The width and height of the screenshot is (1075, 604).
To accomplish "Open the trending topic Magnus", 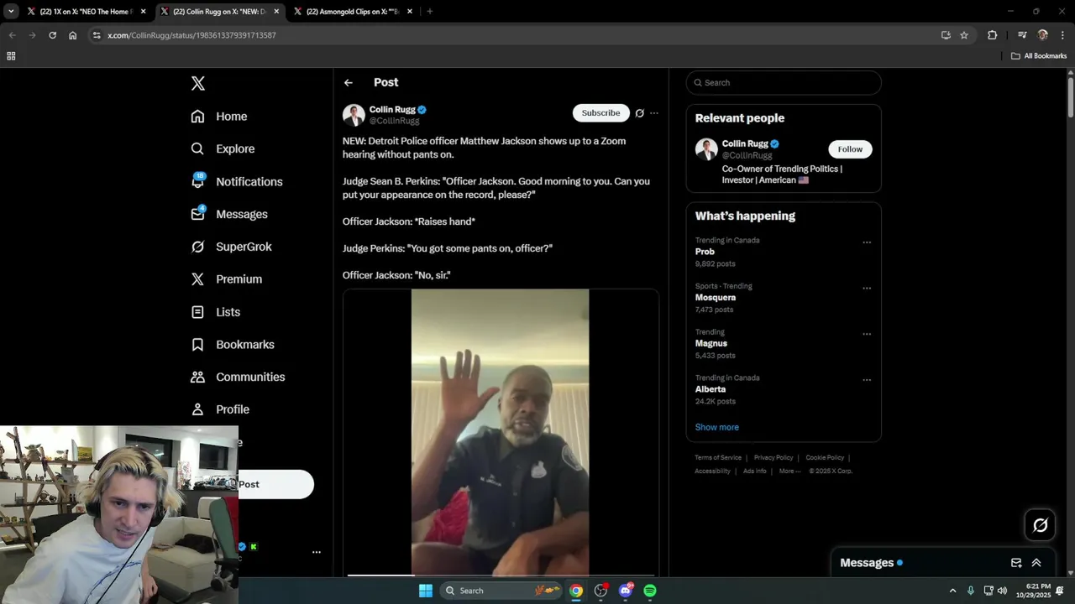I will point(711,343).
